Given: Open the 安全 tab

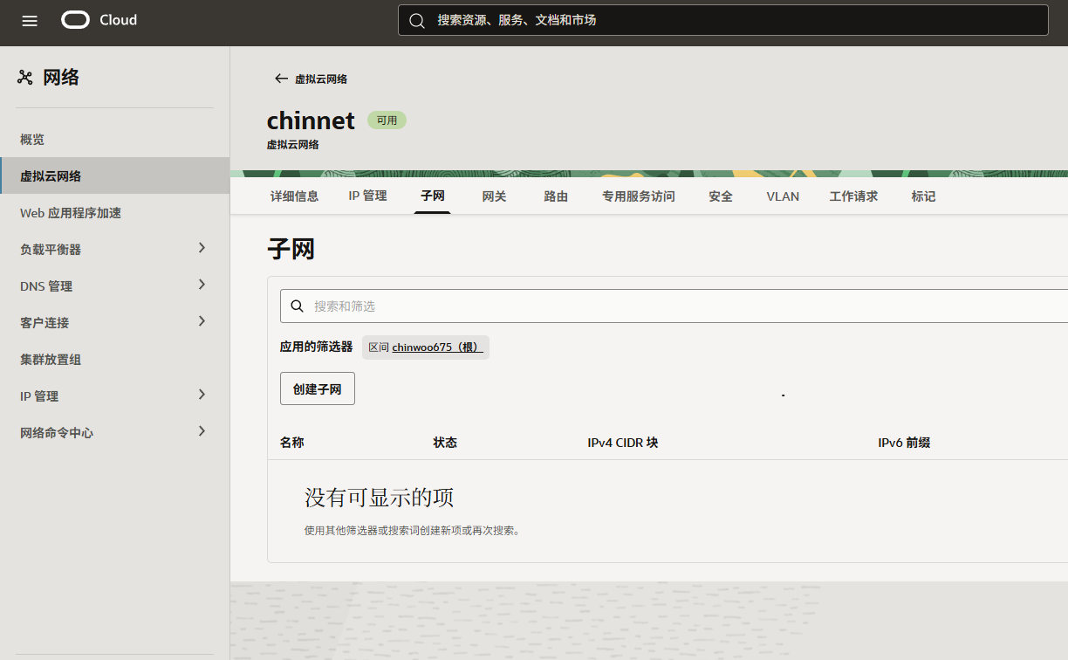Looking at the screenshot, I should pyautogui.click(x=721, y=196).
